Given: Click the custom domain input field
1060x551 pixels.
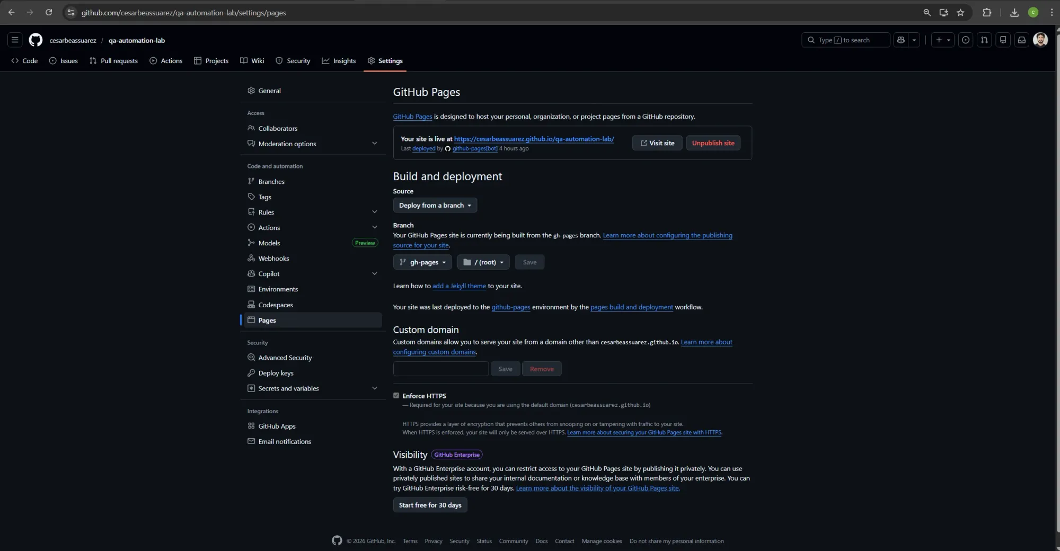Looking at the screenshot, I should click(x=440, y=369).
